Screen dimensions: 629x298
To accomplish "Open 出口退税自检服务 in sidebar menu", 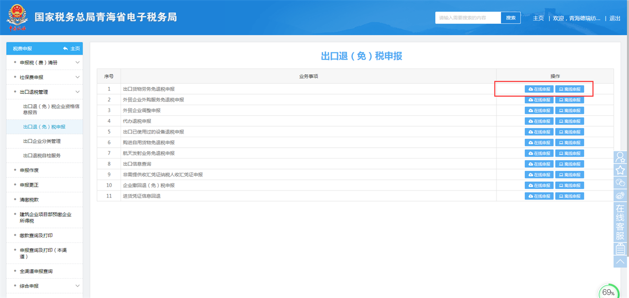I will pyautogui.click(x=45, y=156).
